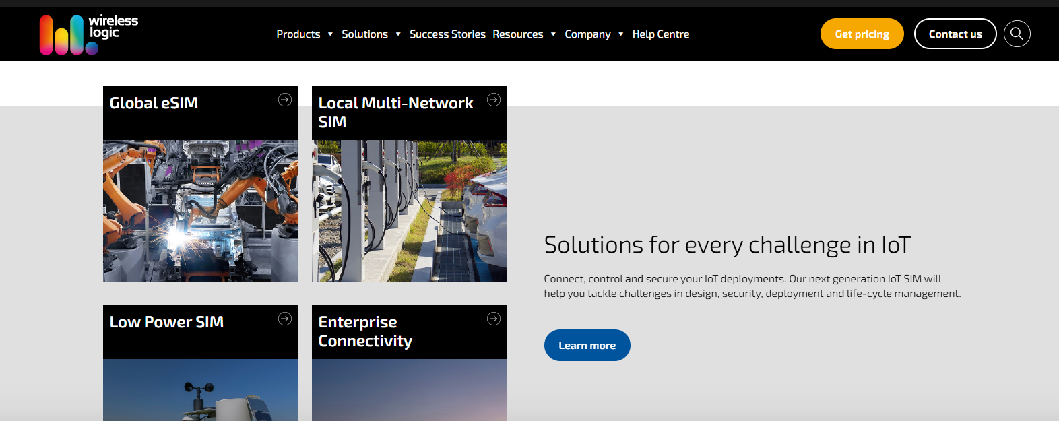Open the Resources menu
The image size is (1059, 421).
(x=517, y=34)
